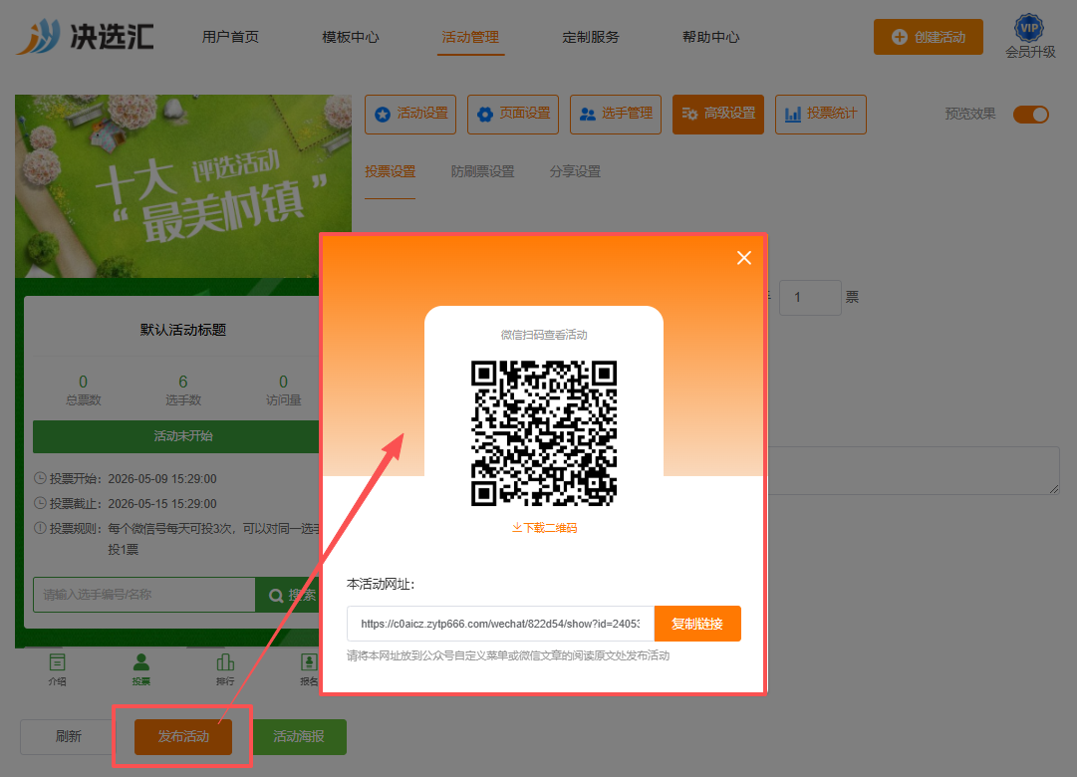Viewport: 1077px width, 777px height.
Task: Click the 访问量 label
Action: pos(284,399)
